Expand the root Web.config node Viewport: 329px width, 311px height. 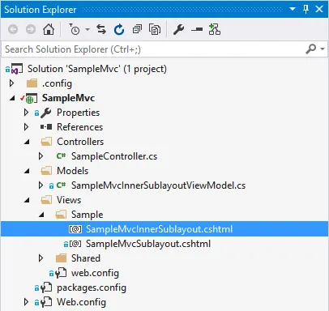click(26, 302)
